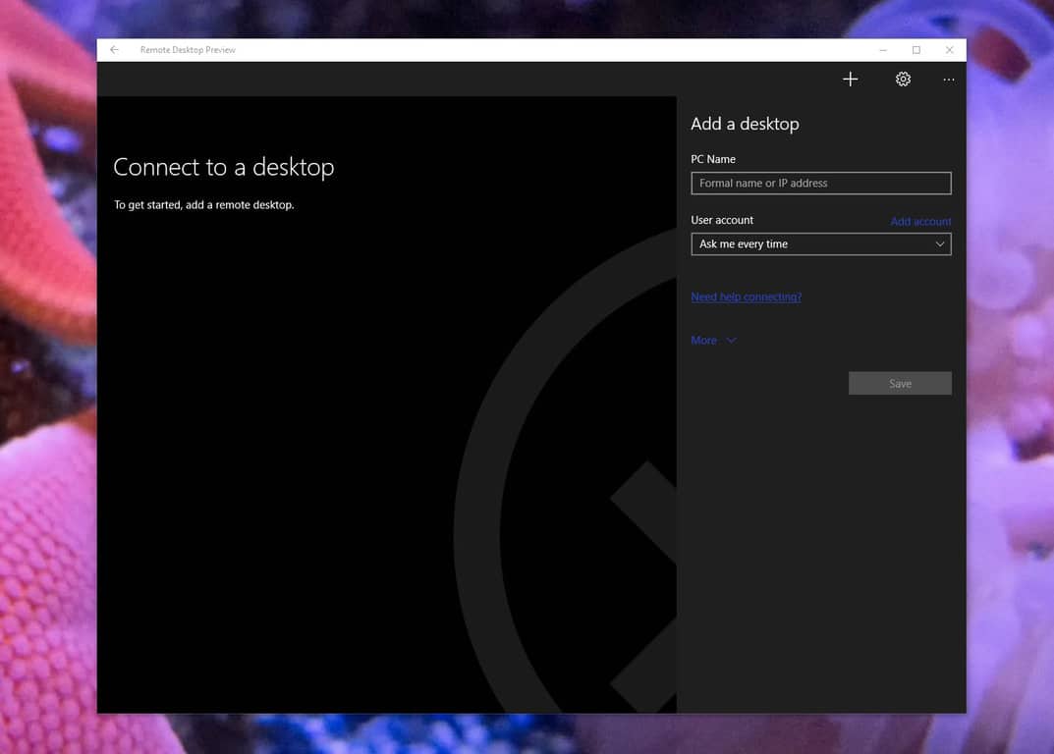The height and width of the screenshot is (754, 1054).
Task: Click the Remote Desktop Preview window title
Action: click(x=188, y=50)
